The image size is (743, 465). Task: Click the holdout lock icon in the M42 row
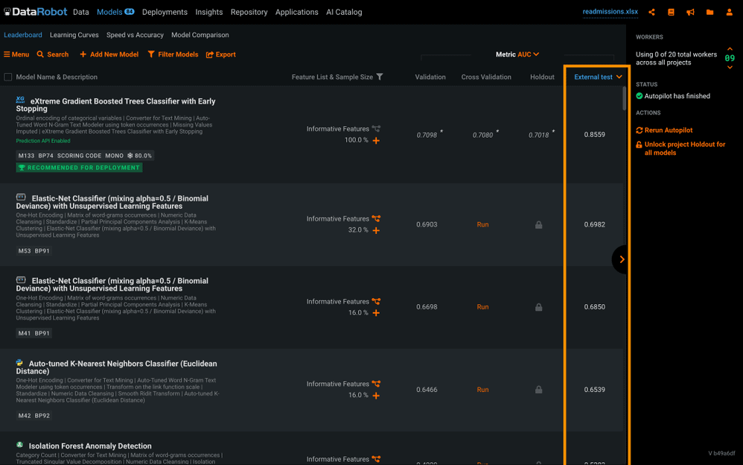539,390
